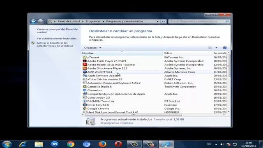The width and height of the screenshot is (263, 148).
Task: Open Activar o desactivar características de Windows
Action: tap(55, 44)
